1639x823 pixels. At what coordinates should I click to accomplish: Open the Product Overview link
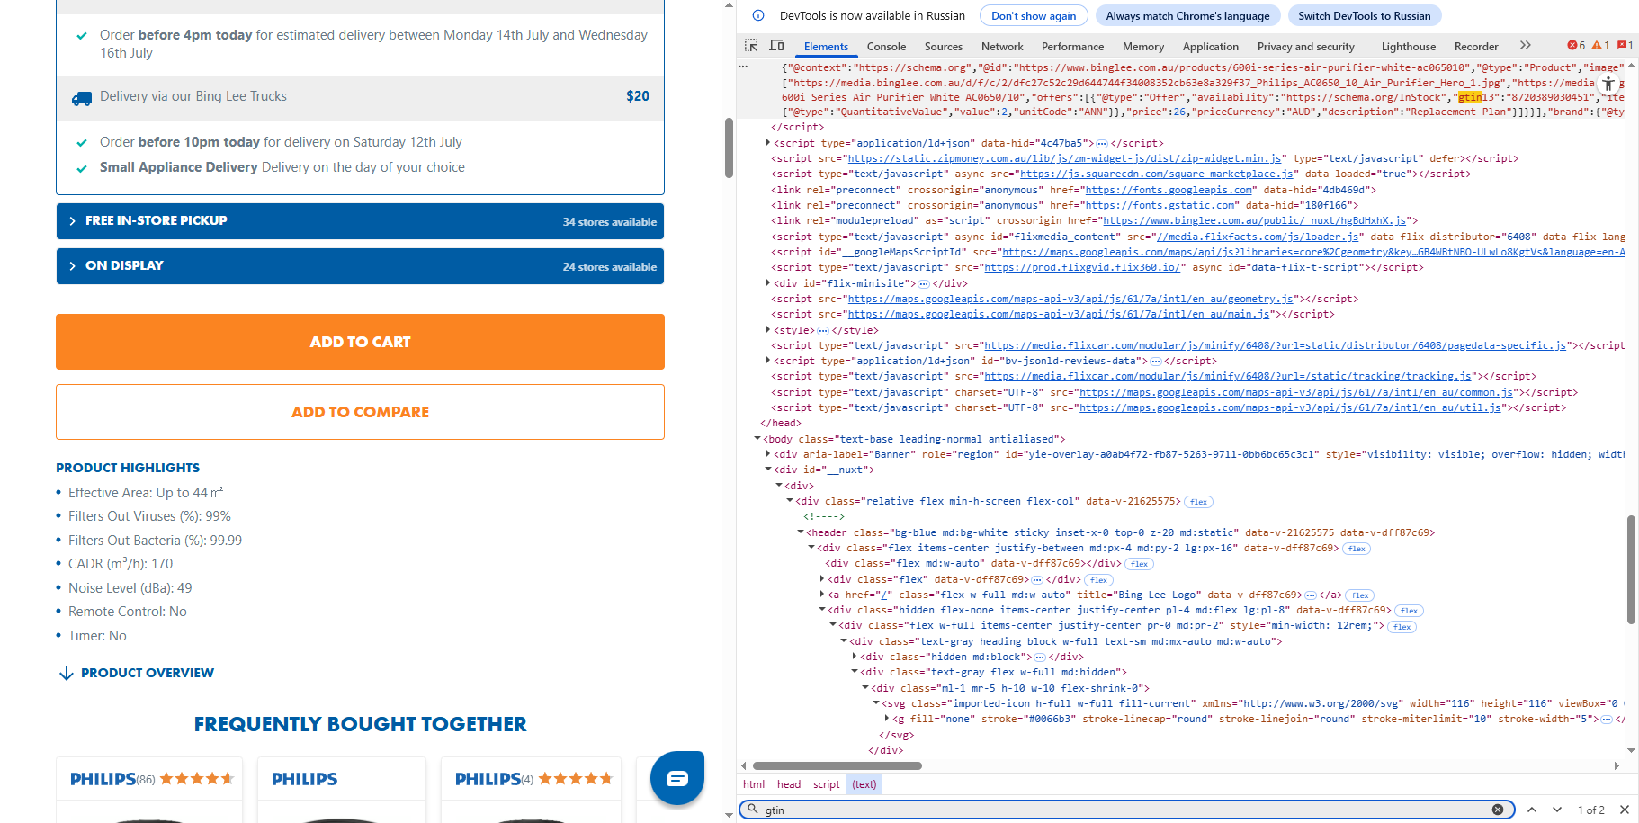point(148,673)
